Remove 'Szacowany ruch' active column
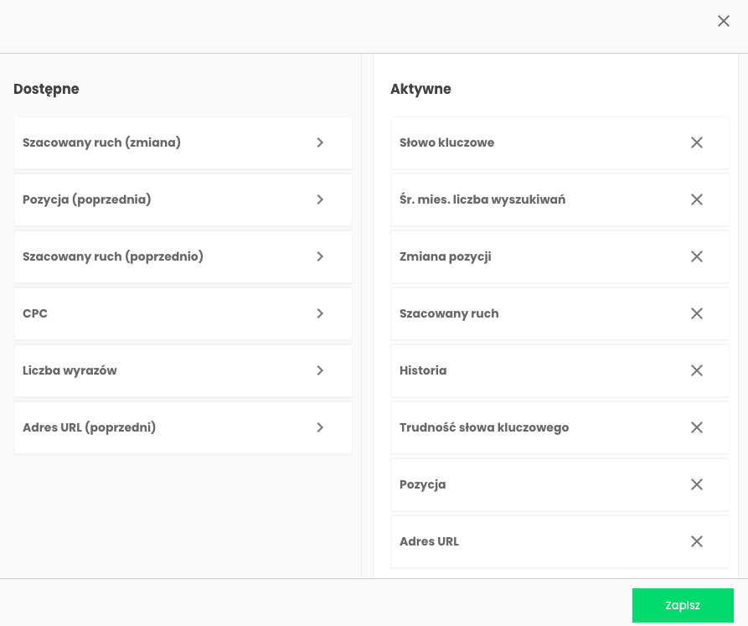 tap(696, 313)
